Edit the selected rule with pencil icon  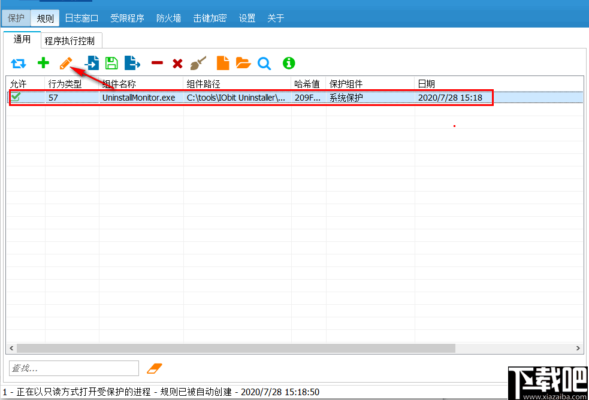coord(66,63)
